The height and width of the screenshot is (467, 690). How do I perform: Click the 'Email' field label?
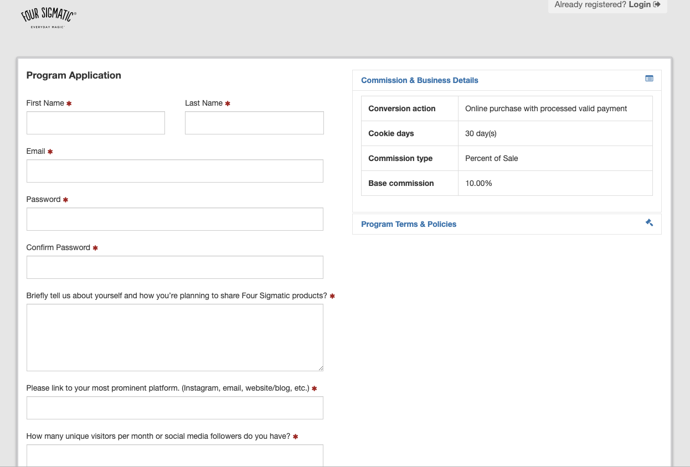coord(36,151)
